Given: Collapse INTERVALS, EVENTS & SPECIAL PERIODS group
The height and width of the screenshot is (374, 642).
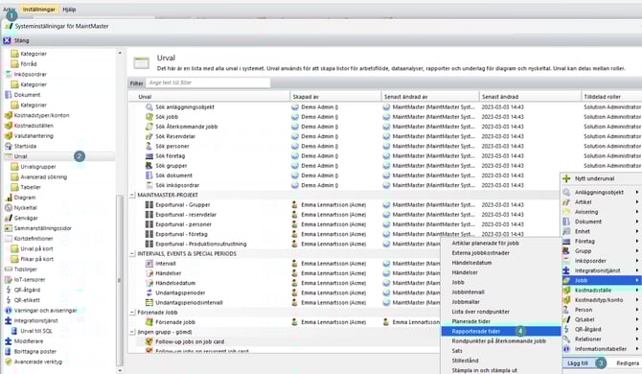Looking at the screenshot, I should 132,253.
